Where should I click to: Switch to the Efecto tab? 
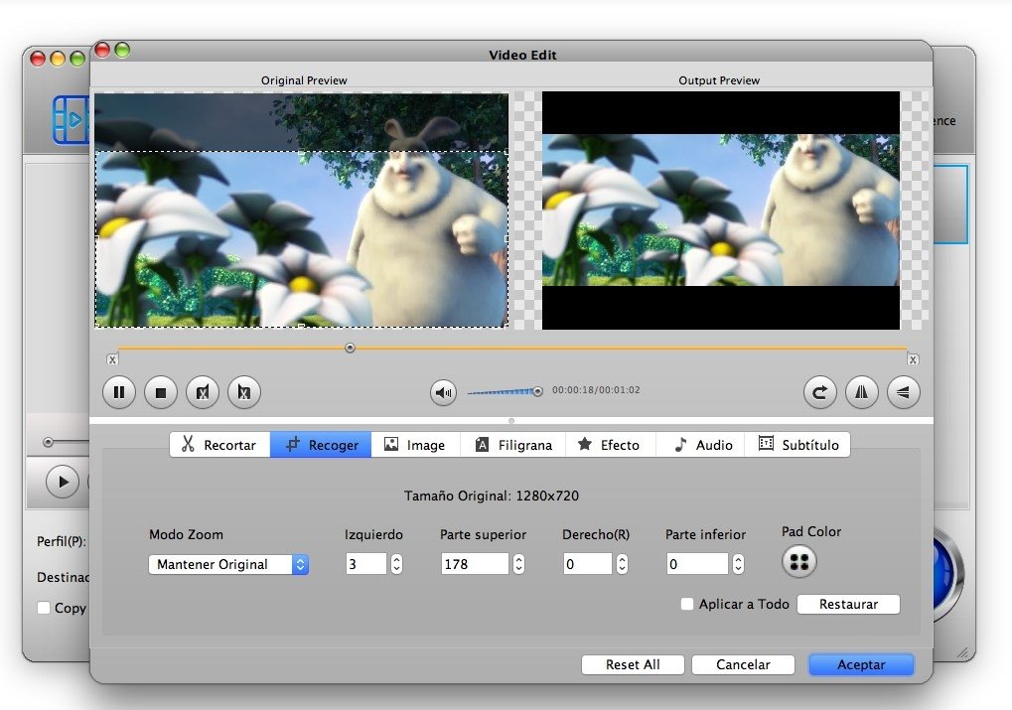(611, 445)
